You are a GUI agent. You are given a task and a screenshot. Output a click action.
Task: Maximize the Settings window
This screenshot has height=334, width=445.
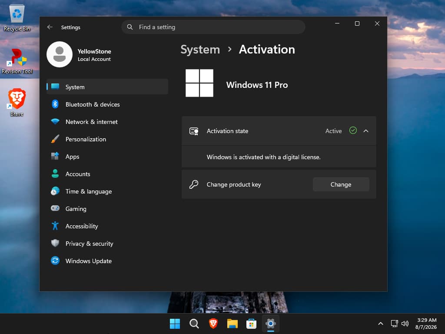(x=357, y=23)
